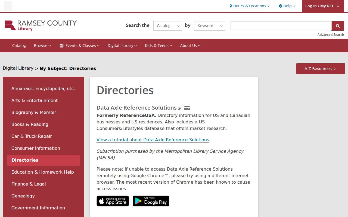The image size is (348, 217).
Task: Open the Catalog search scope dropdown
Action: tap(168, 26)
